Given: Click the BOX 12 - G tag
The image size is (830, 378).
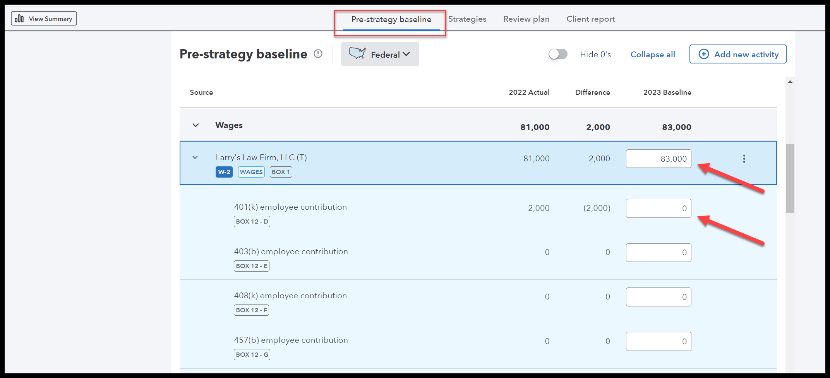Looking at the screenshot, I should tap(252, 354).
